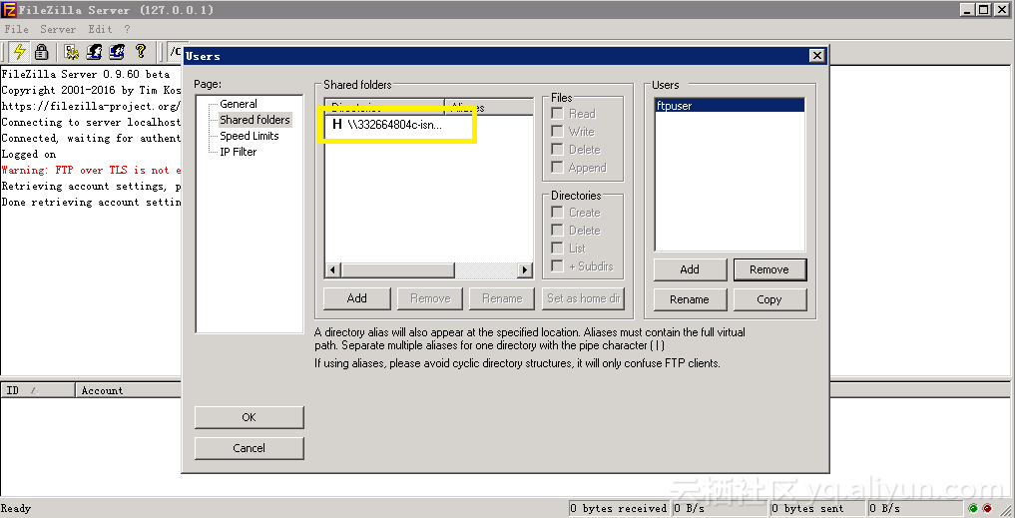
Task: Click the Aliases column header
Action: pos(489,107)
